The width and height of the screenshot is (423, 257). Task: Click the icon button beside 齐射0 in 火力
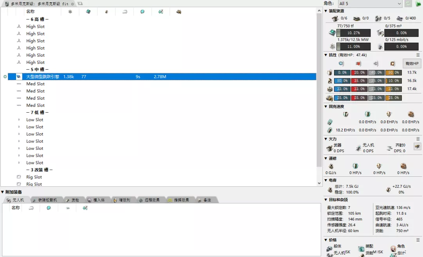(x=418, y=147)
